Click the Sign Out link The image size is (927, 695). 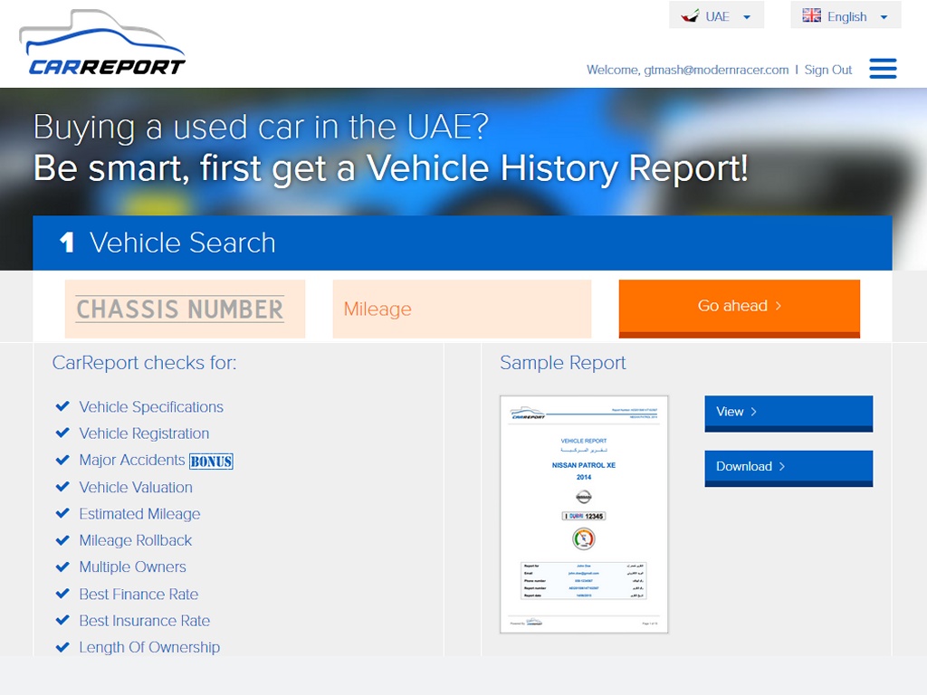(827, 69)
